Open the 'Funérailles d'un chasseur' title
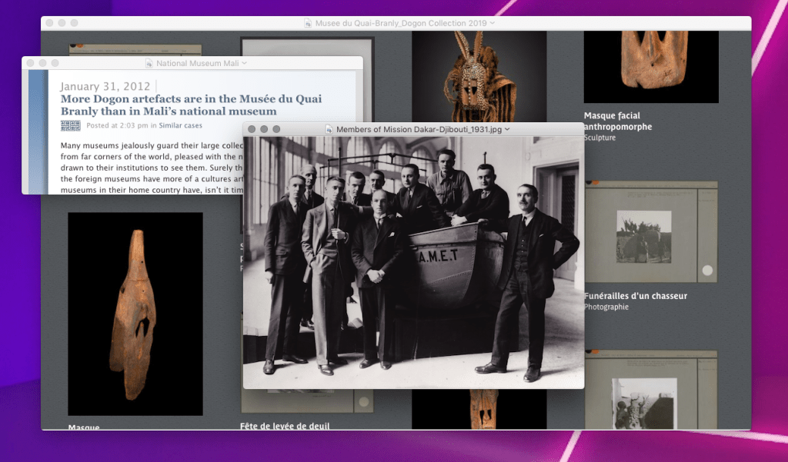The image size is (788, 462). click(x=635, y=296)
